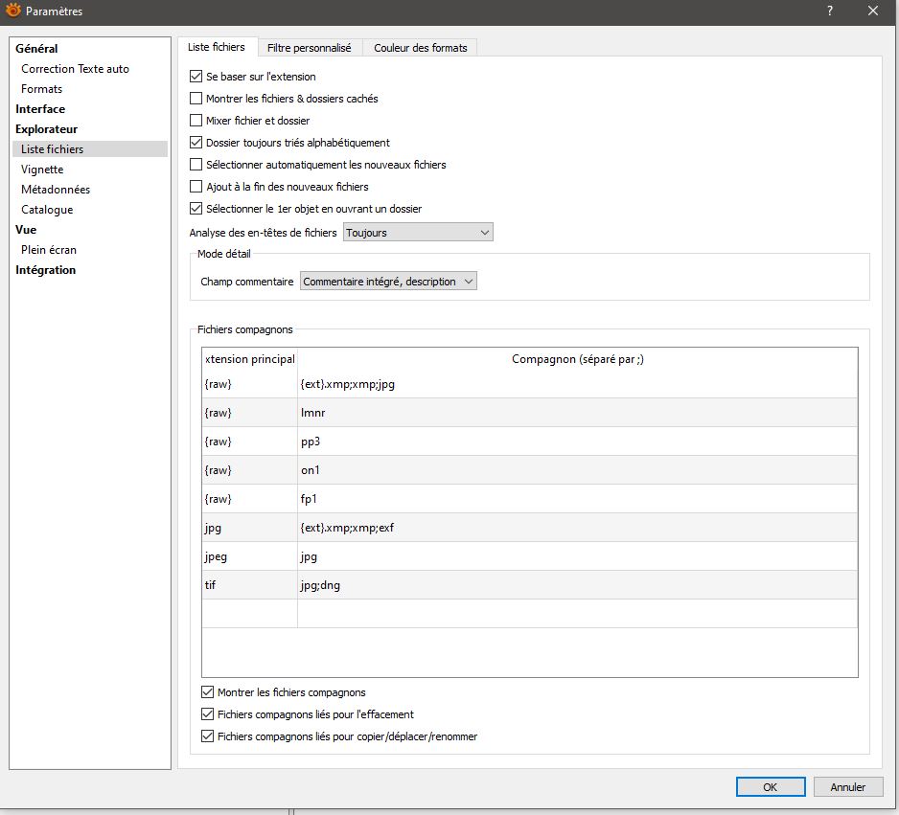This screenshot has width=899, height=815.
Task: Uncheck 'Se baser sur l'extension'
Action: (x=196, y=77)
